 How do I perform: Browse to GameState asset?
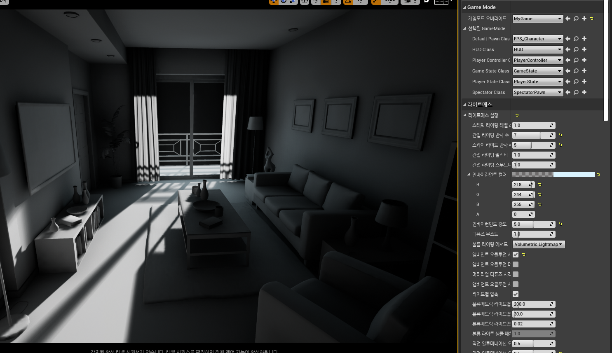coord(576,71)
